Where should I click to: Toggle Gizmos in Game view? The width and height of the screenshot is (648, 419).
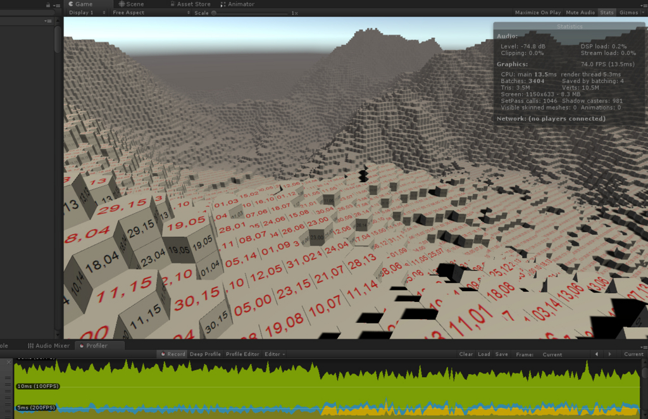pyautogui.click(x=628, y=13)
